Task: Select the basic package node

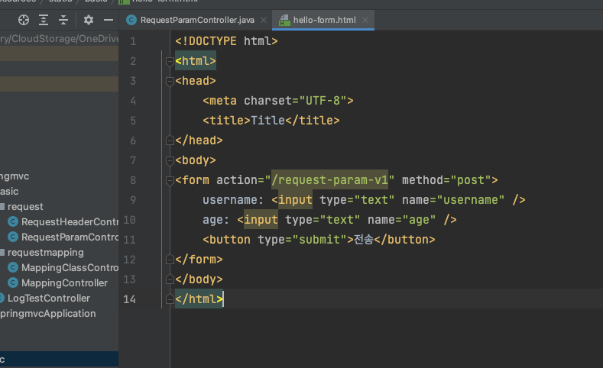Action: (9, 192)
